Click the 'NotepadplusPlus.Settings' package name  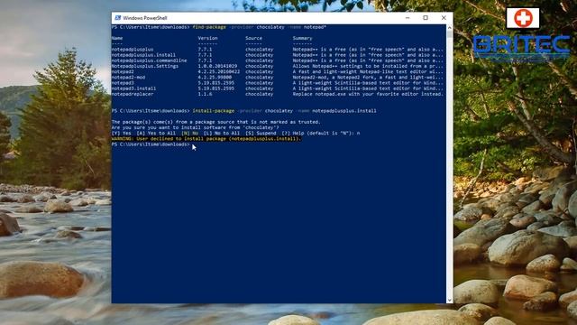(145, 66)
